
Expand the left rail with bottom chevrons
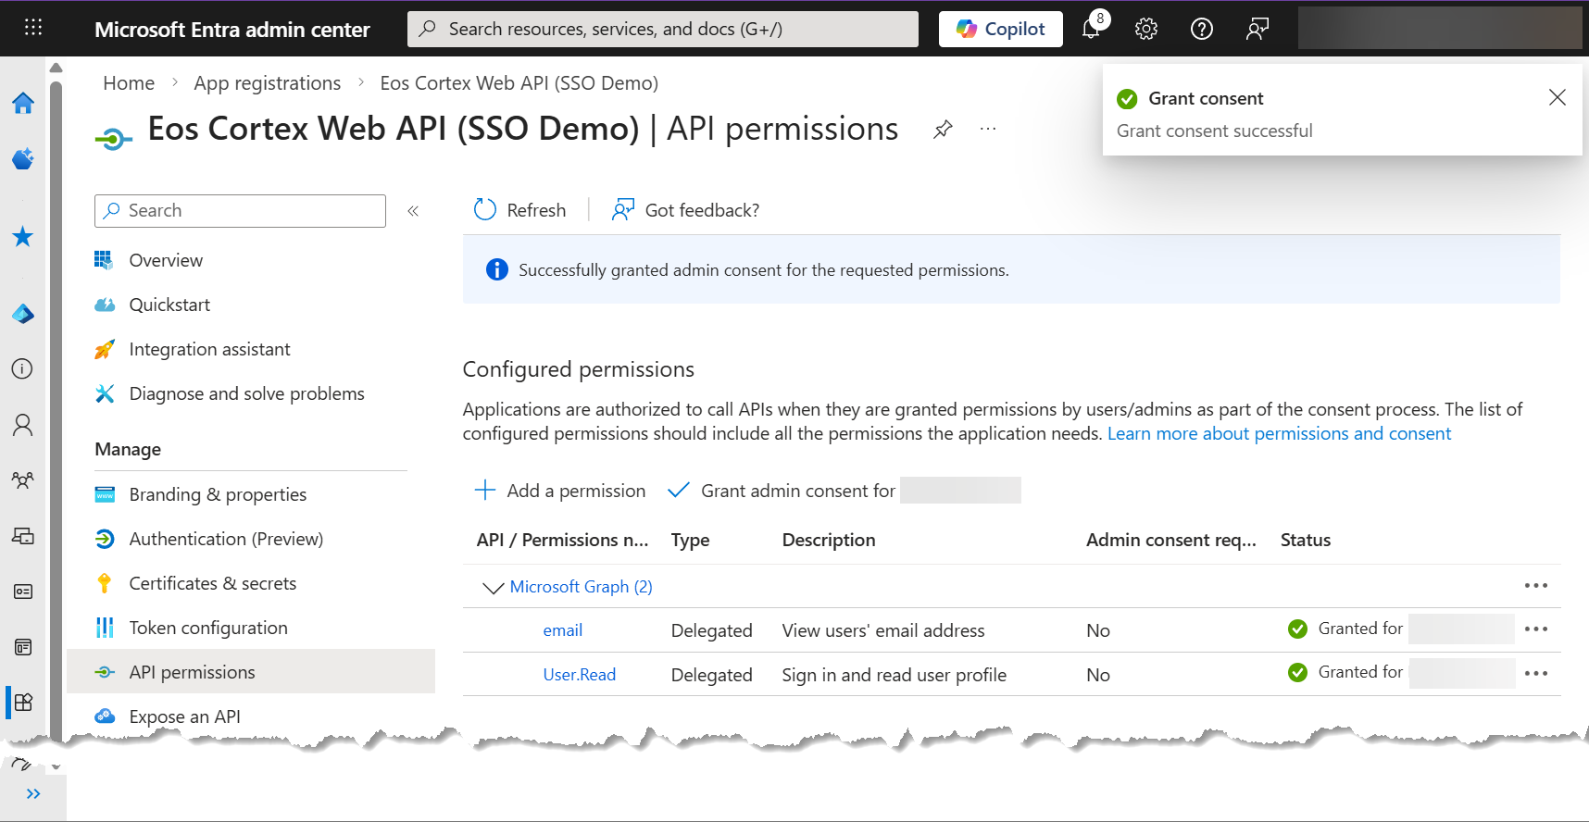point(33,794)
